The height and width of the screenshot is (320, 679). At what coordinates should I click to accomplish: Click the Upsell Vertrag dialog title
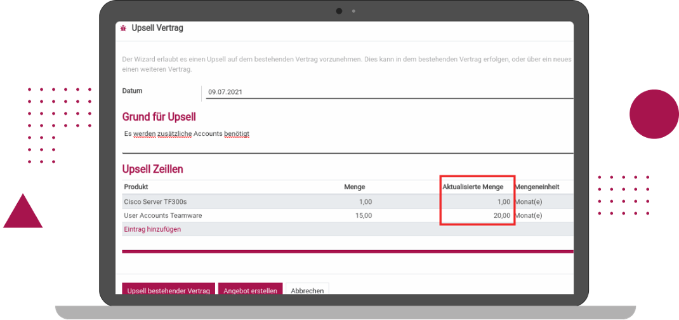(157, 29)
